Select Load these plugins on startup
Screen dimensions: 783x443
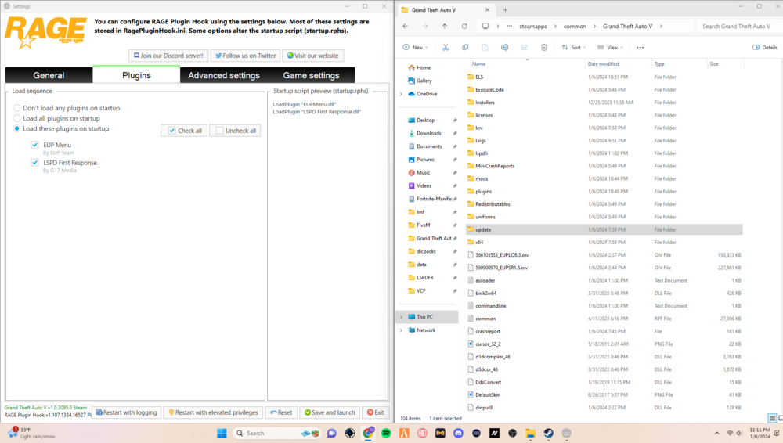[x=17, y=128]
